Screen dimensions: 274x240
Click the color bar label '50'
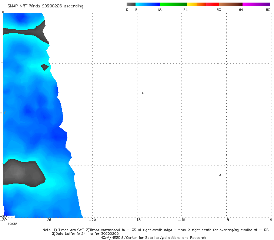pos(219,10)
